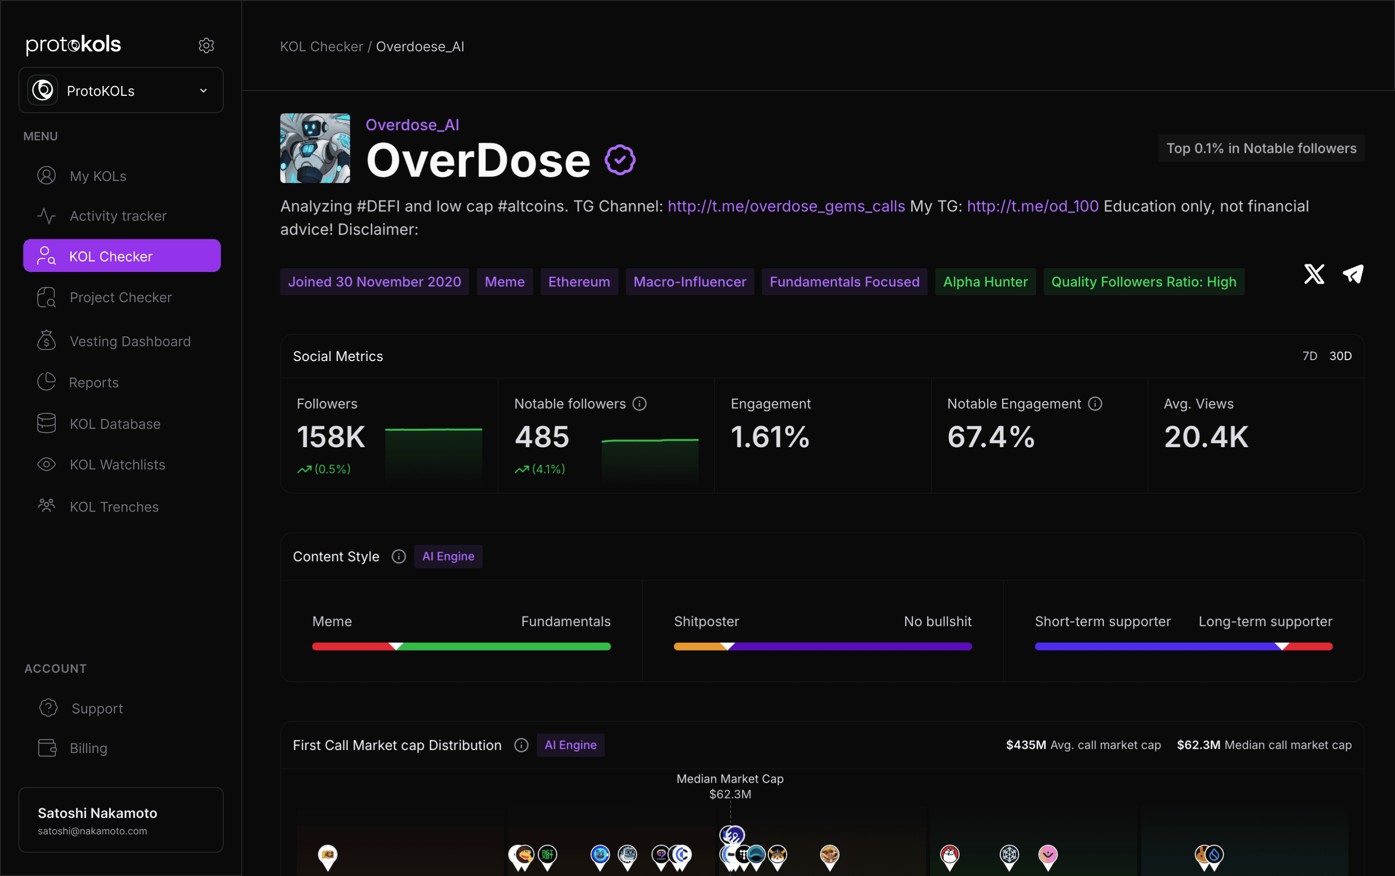Click the Notable followers info icon
1395x876 pixels.
pyautogui.click(x=639, y=404)
